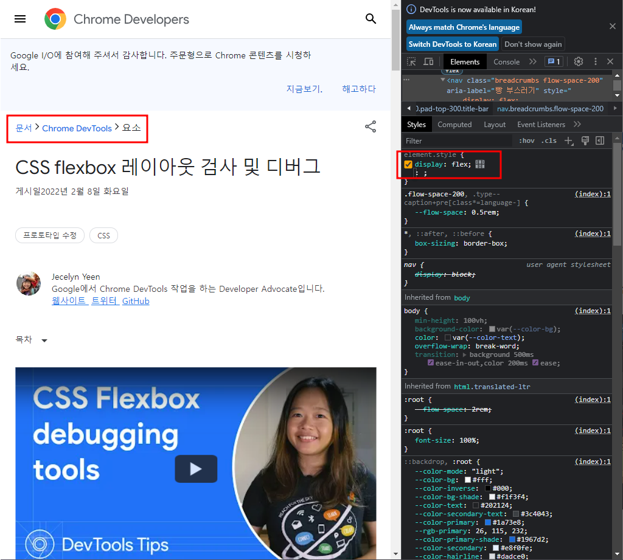Open the author's 트위터 link

click(105, 301)
